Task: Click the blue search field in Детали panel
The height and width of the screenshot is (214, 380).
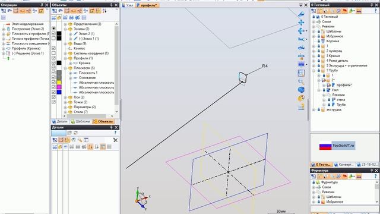Action: tap(58, 133)
